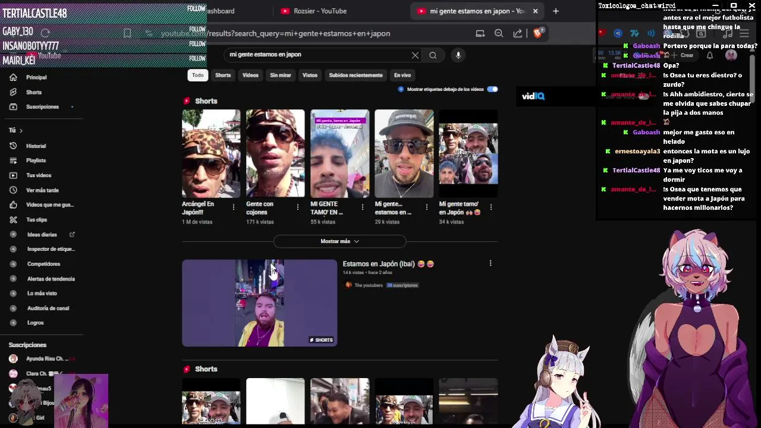Viewport: 761px width, 428px height.
Task: Select the Sin mirar filter chip
Action: point(281,75)
